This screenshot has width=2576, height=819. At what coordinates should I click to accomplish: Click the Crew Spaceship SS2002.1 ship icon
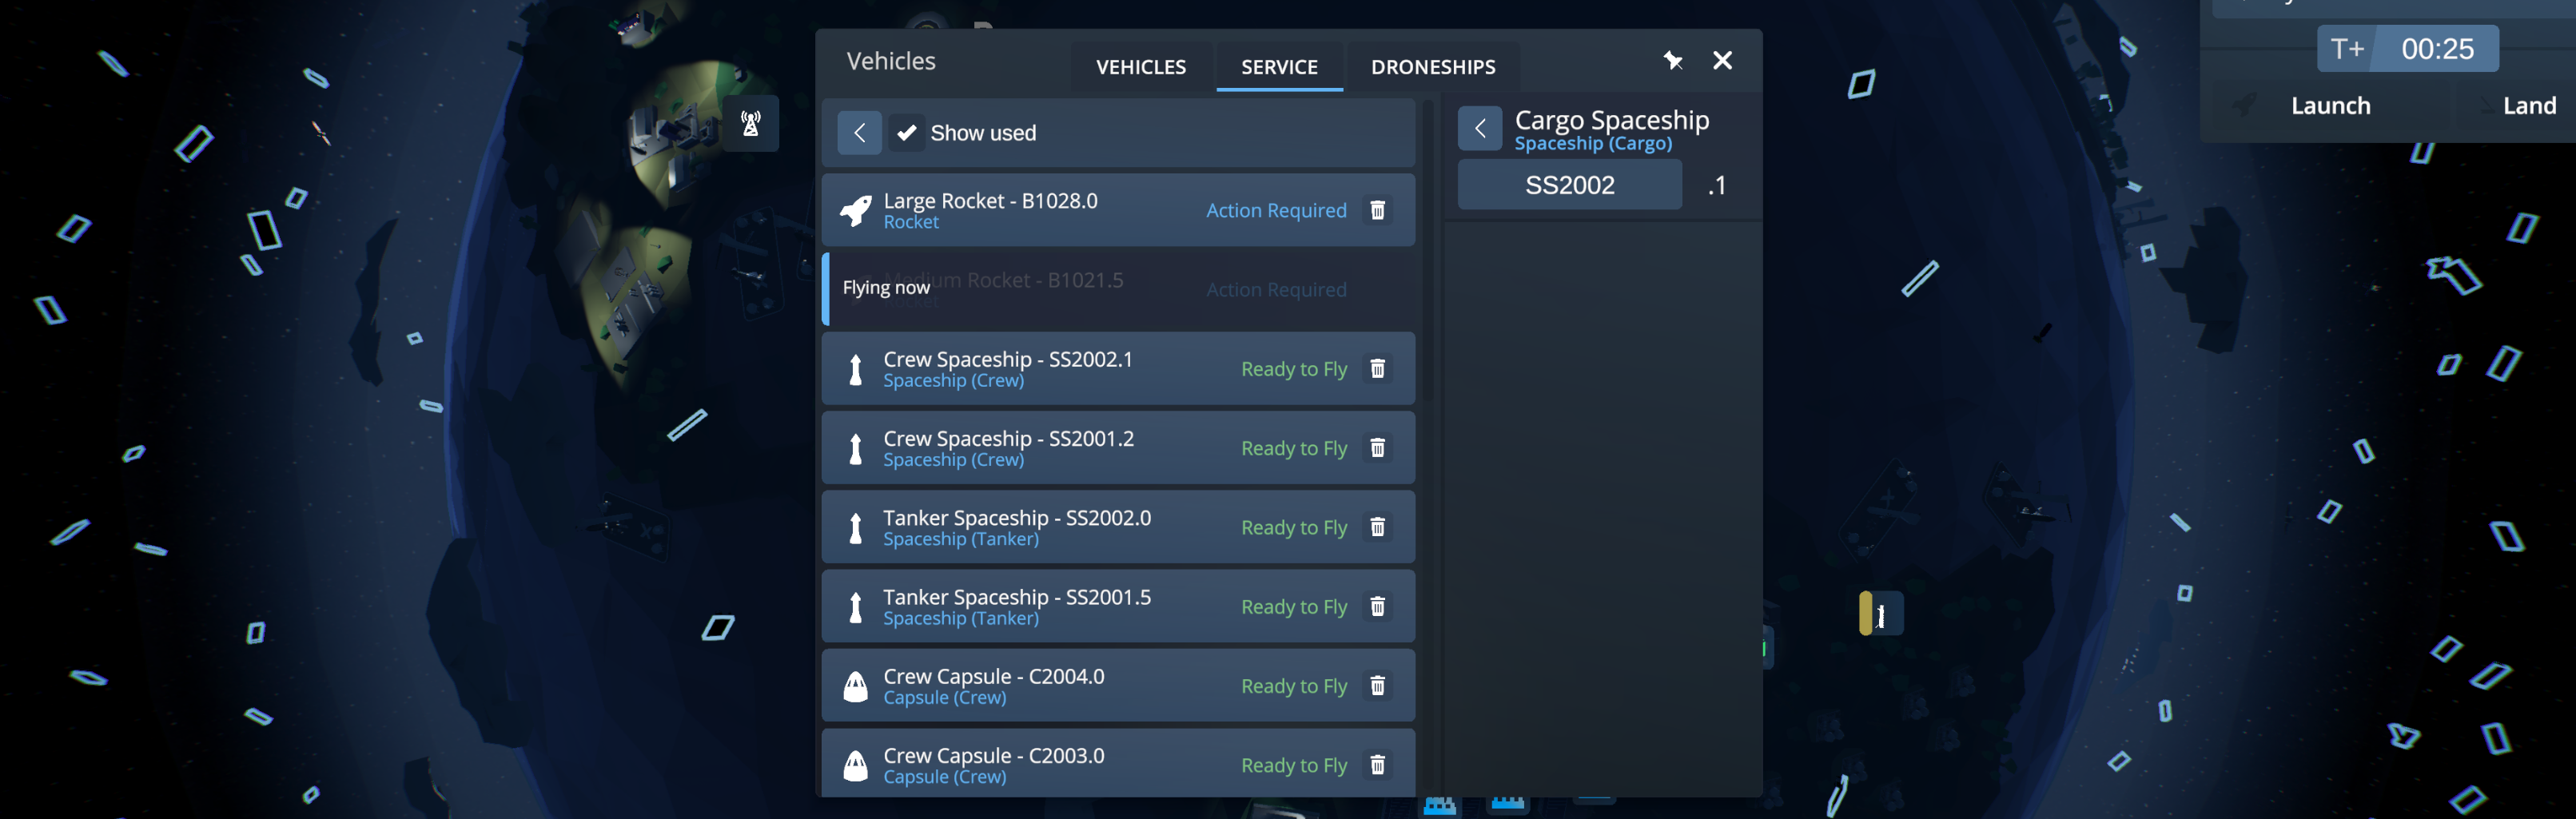855,369
